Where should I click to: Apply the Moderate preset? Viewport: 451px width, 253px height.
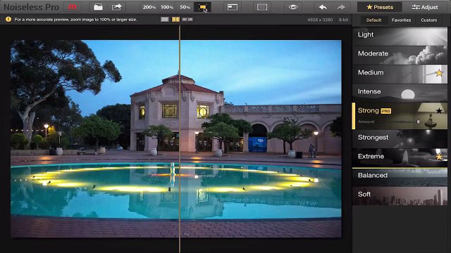pos(400,55)
